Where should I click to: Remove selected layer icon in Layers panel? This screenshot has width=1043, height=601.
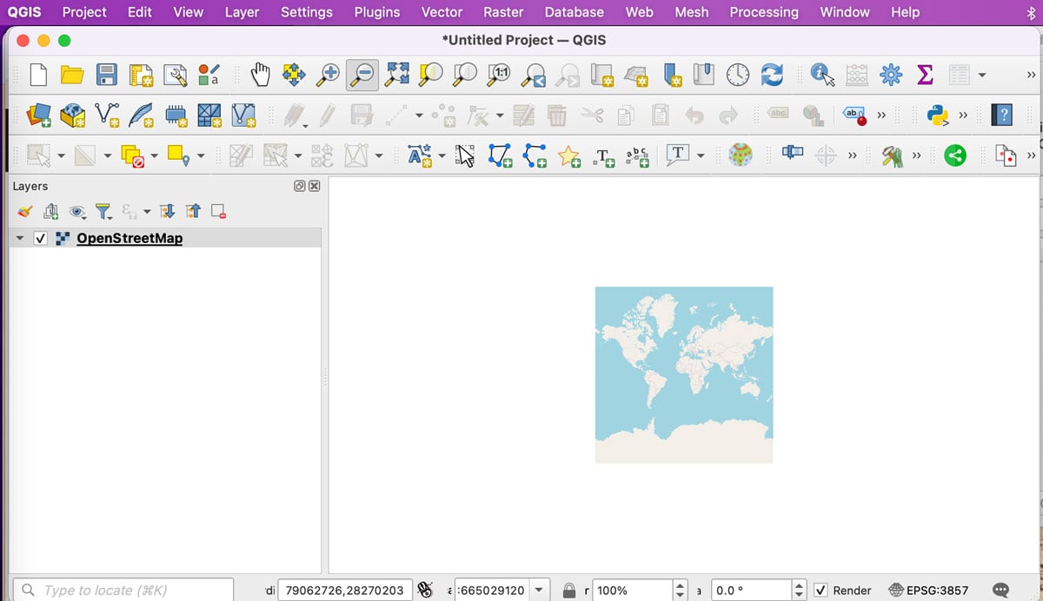point(218,211)
